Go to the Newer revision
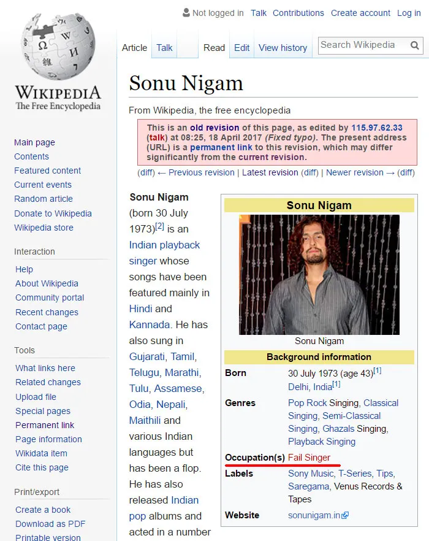The width and height of the screenshot is (429, 541). click(360, 172)
